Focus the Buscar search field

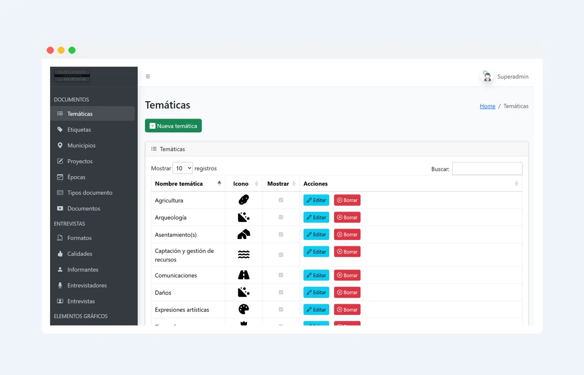pyautogui.click(x=487, y=169)
